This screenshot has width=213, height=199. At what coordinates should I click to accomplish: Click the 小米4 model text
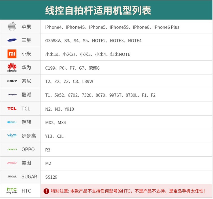[101, 54]
